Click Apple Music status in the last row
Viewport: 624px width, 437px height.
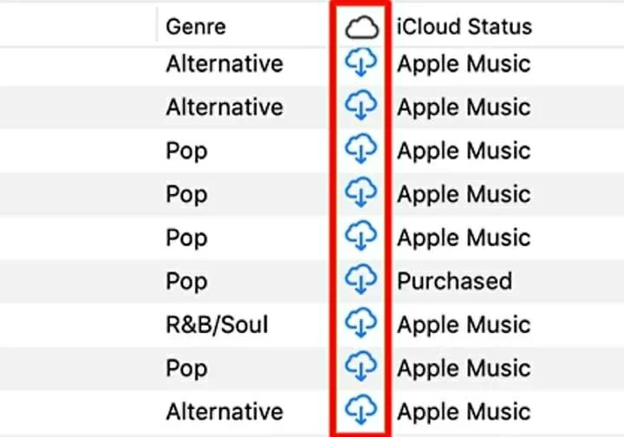point(464,410)
